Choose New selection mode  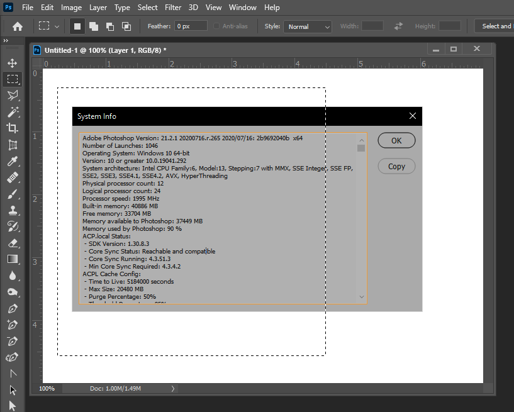coord(77,26)
